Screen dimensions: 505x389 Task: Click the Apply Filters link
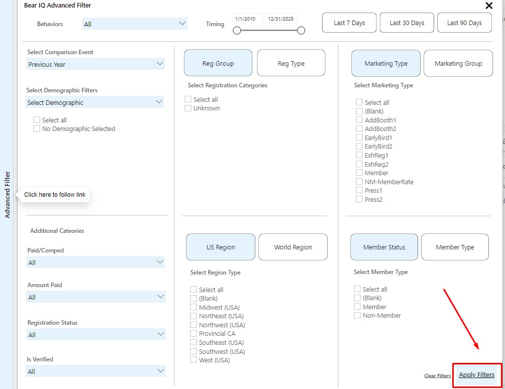coord(476,375)
